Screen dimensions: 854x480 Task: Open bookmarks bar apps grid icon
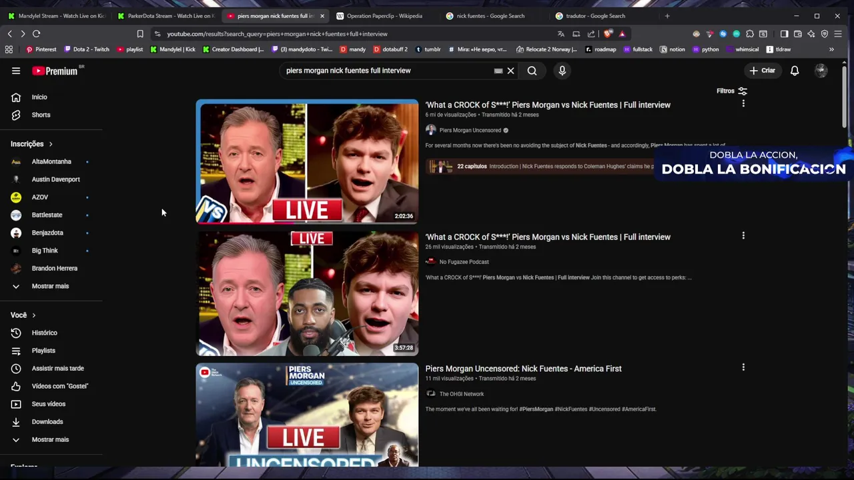(x=9, y=49)
